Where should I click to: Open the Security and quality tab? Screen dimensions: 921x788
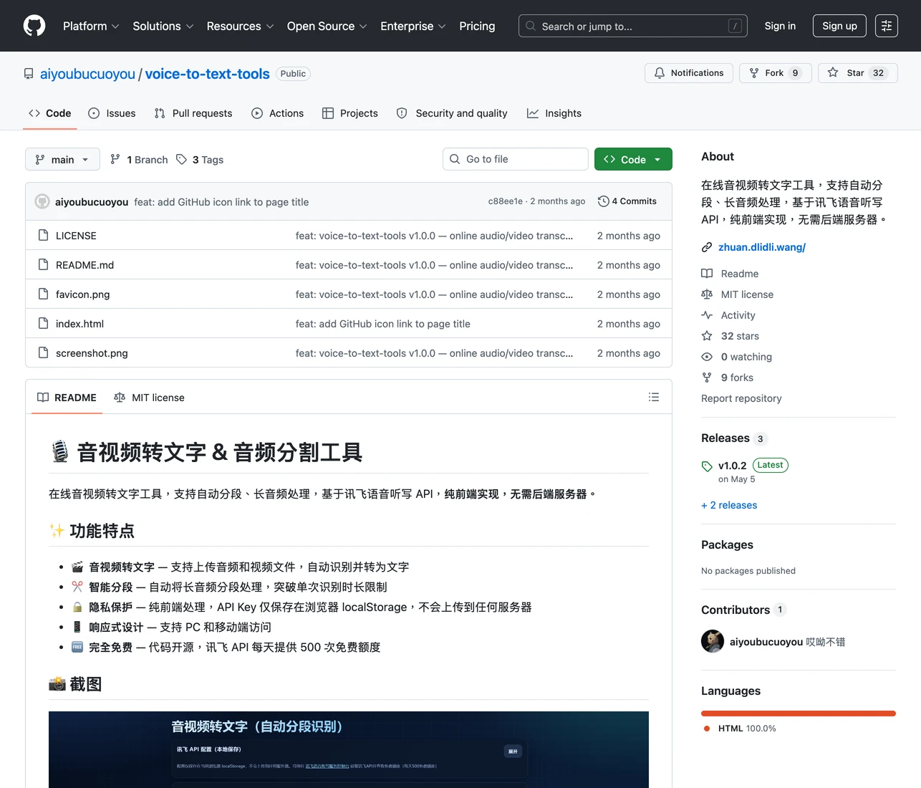[452, 113]
